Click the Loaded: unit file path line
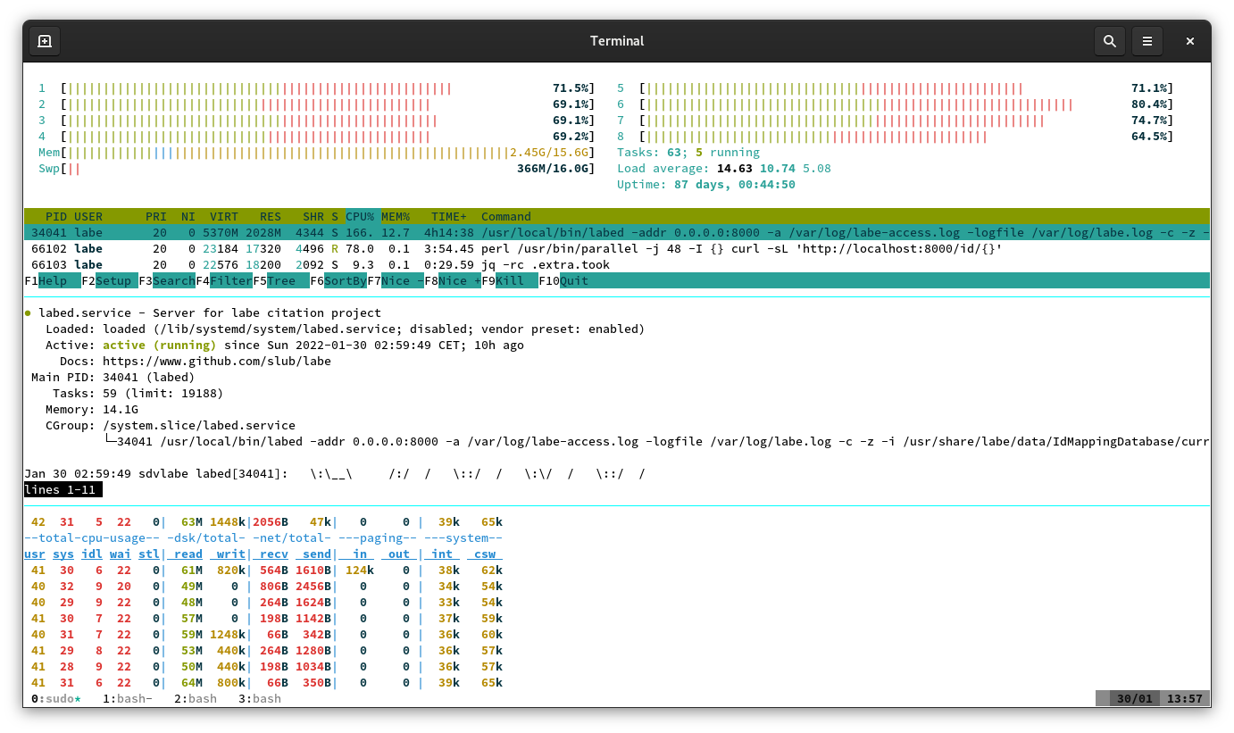 point(346,329)
